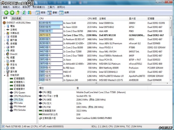Open the CPU PhotoWorxx benchmark

click(x=20, y=96)
